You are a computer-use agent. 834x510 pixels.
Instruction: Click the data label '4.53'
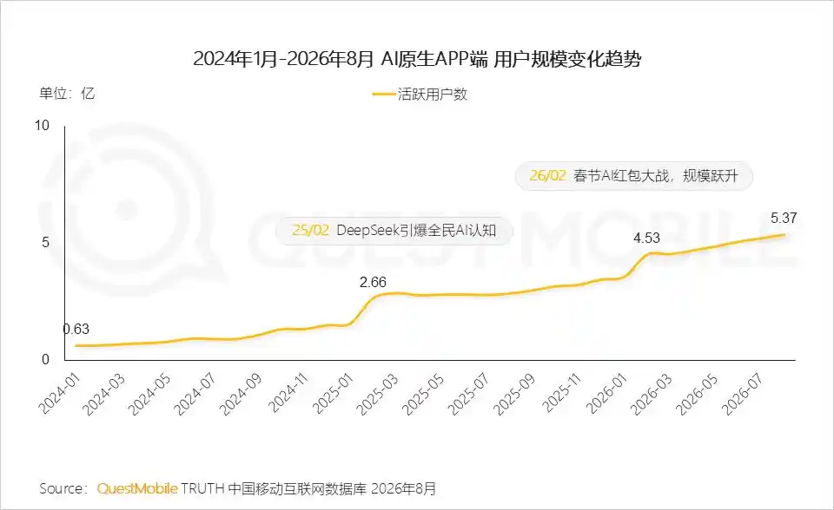tap(646, 238)
